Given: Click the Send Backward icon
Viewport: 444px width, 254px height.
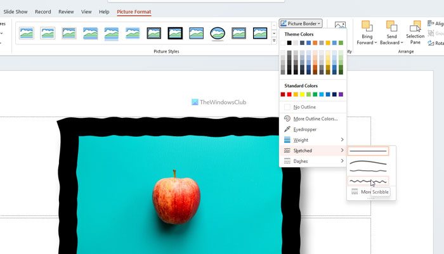Looking at the screenshot, I should click(x=391, y=26).
